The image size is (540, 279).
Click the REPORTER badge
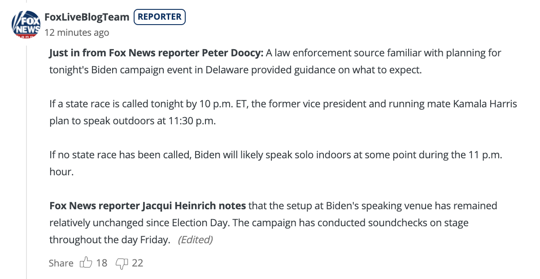160,17
